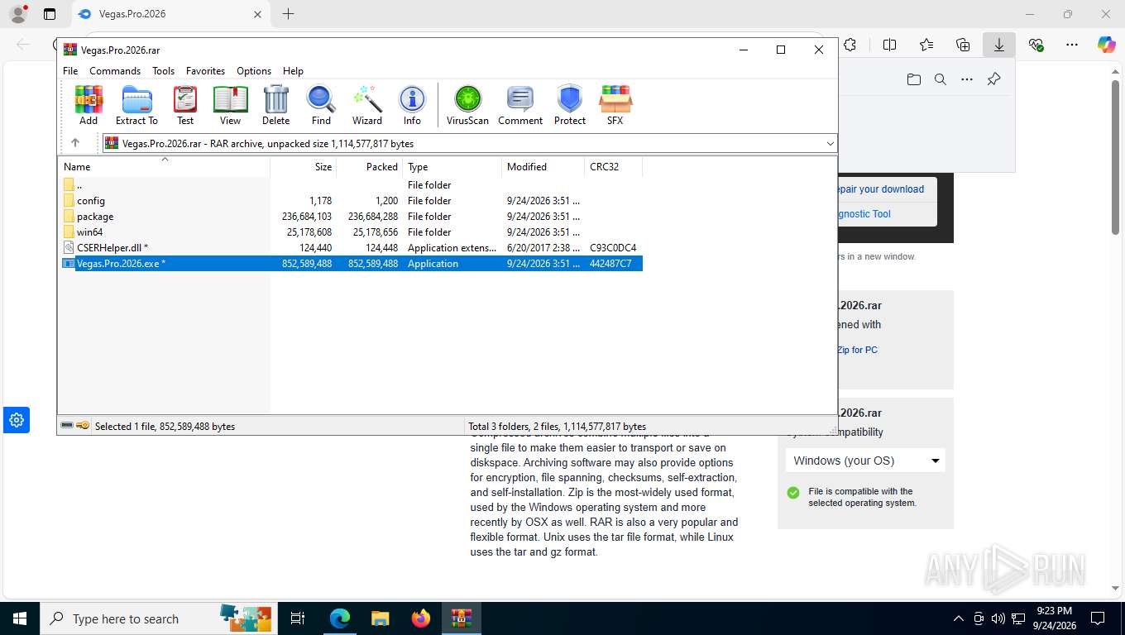
Task: Click the SFX toolbar icon
Action: [615, 105]
